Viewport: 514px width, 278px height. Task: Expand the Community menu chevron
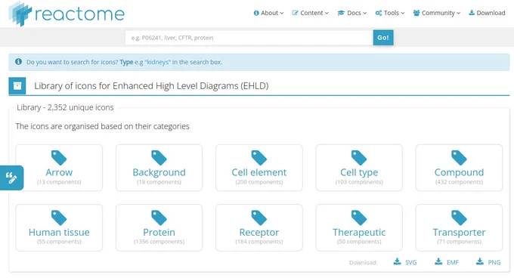[x=458, y=14]
